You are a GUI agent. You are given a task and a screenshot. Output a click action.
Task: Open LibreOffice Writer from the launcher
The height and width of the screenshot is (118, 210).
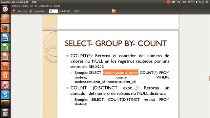[x=5, y=38]
